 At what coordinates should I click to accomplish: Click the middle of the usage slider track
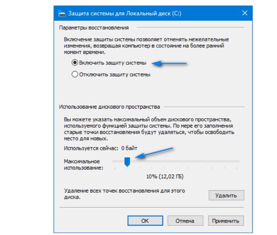176,161
